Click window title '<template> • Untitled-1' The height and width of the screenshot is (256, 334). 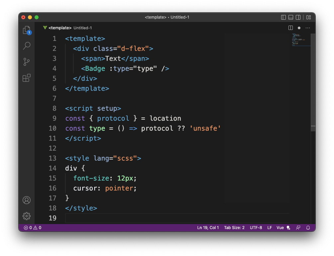point(167,17)
